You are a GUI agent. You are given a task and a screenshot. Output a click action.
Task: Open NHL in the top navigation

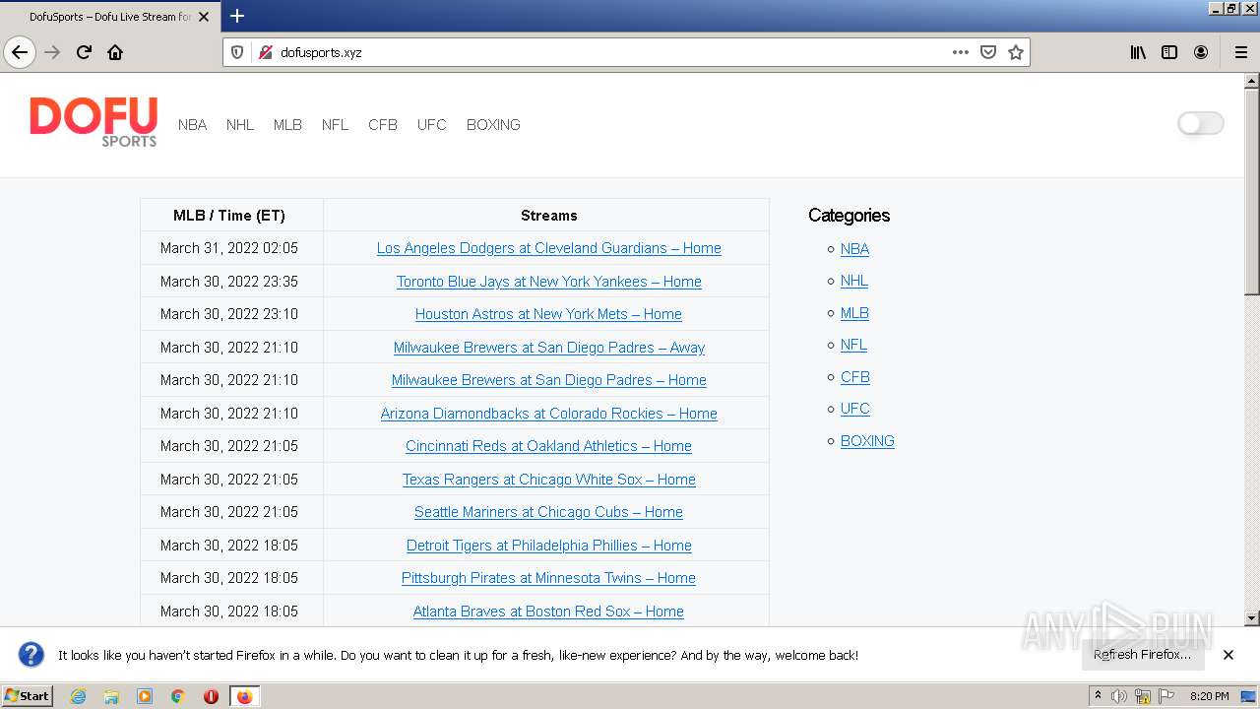click(240, 125)
